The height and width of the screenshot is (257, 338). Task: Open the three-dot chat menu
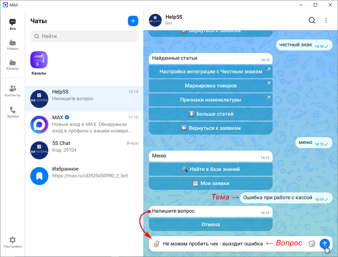326,20
